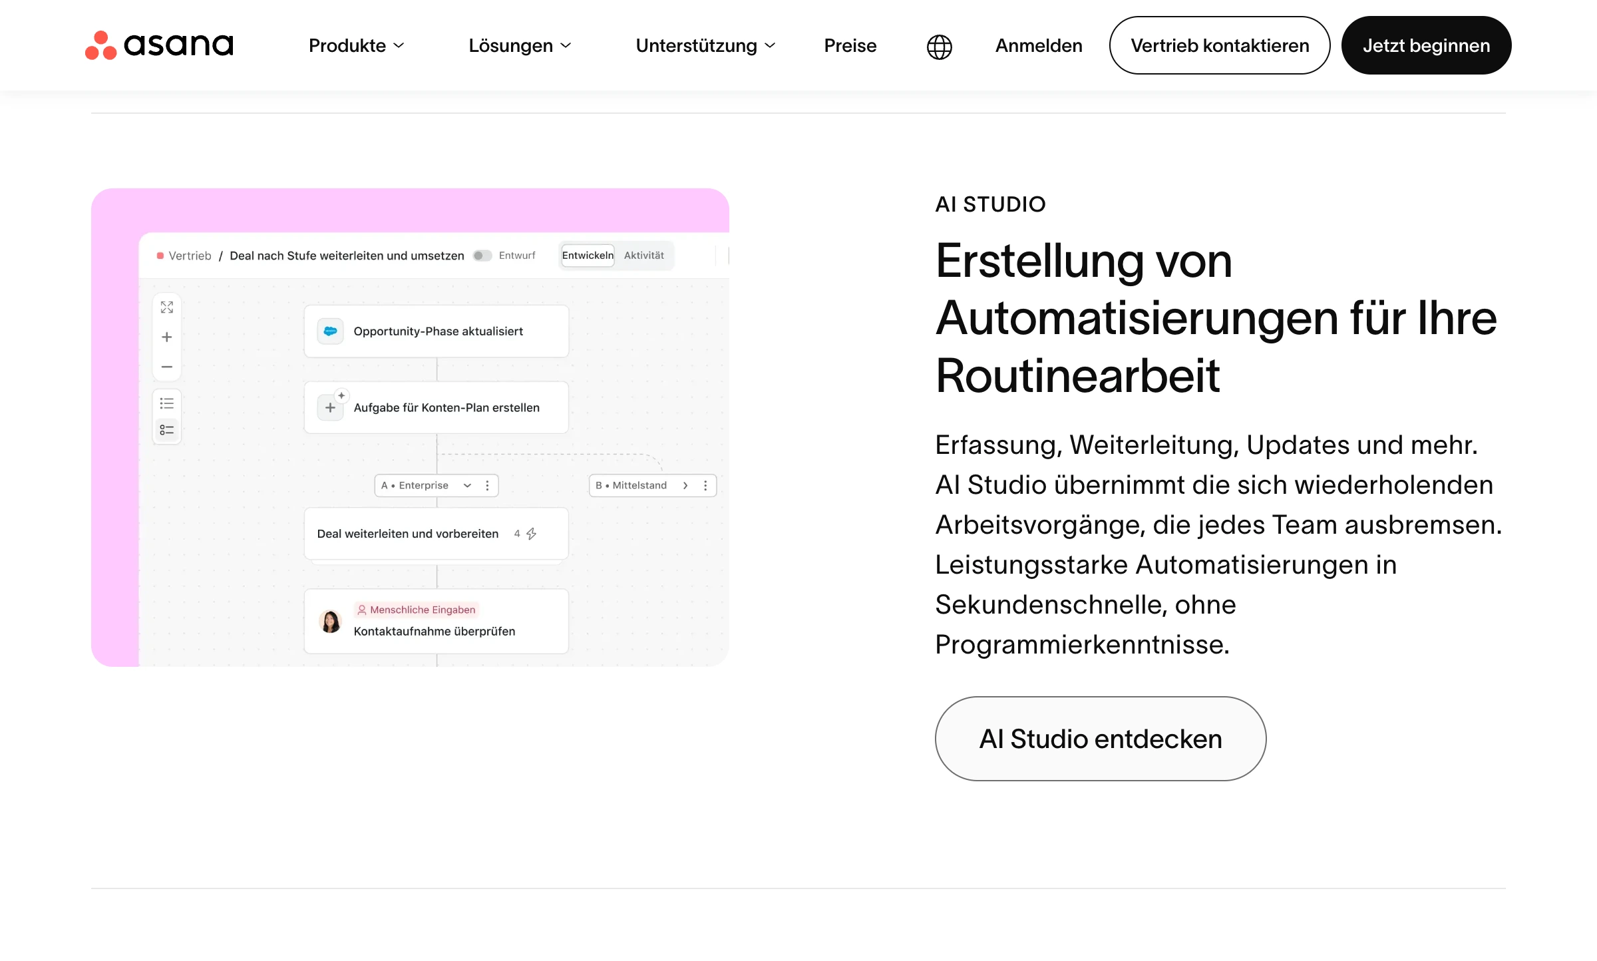Select the Opportunity-Phase aktualisiert card
This screenshot has height=961, width=1597.
click(437, 331)
